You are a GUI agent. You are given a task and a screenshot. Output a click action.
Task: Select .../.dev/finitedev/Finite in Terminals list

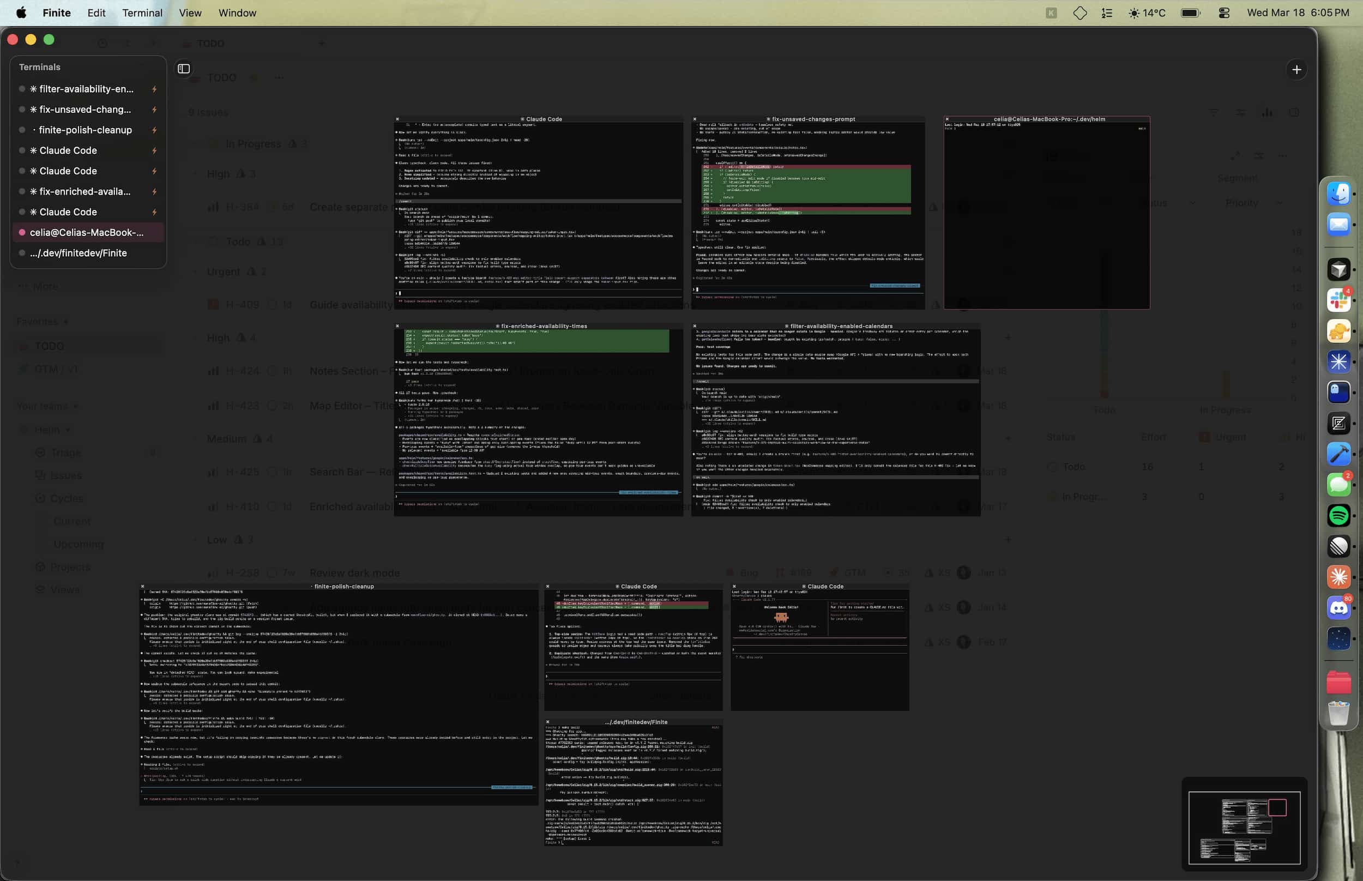(x=79, y=253)
